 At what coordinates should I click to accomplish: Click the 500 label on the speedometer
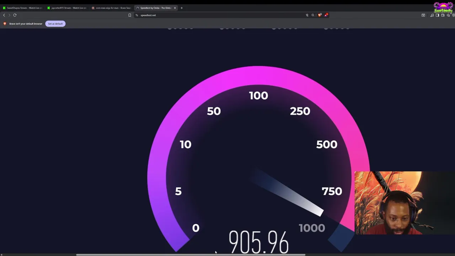point(327,144)
